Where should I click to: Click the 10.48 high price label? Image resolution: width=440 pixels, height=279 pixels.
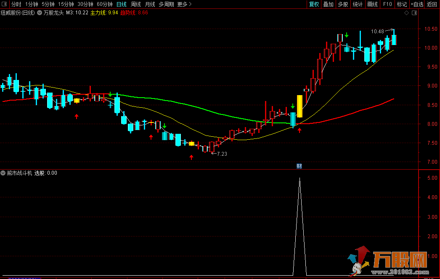pos(377,32)
